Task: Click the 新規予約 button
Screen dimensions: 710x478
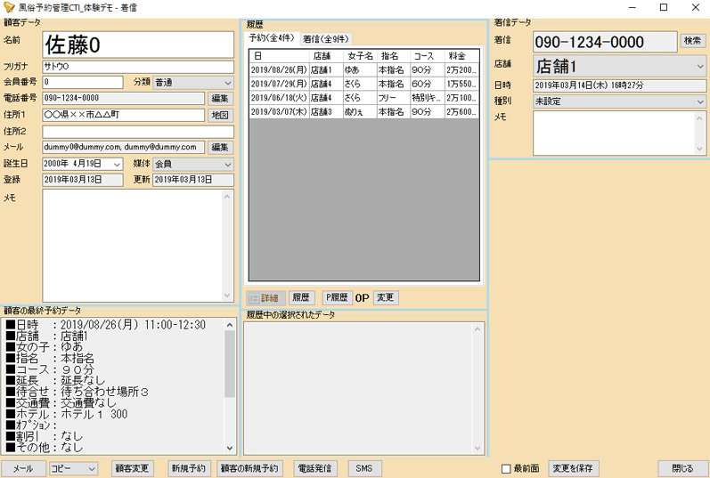Action: pyautogui.click(x=188, y=468)
